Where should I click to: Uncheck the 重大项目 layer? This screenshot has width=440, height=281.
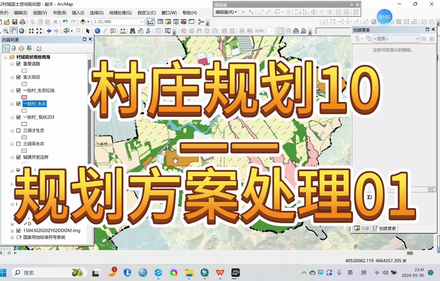click(x=18, y=77)
